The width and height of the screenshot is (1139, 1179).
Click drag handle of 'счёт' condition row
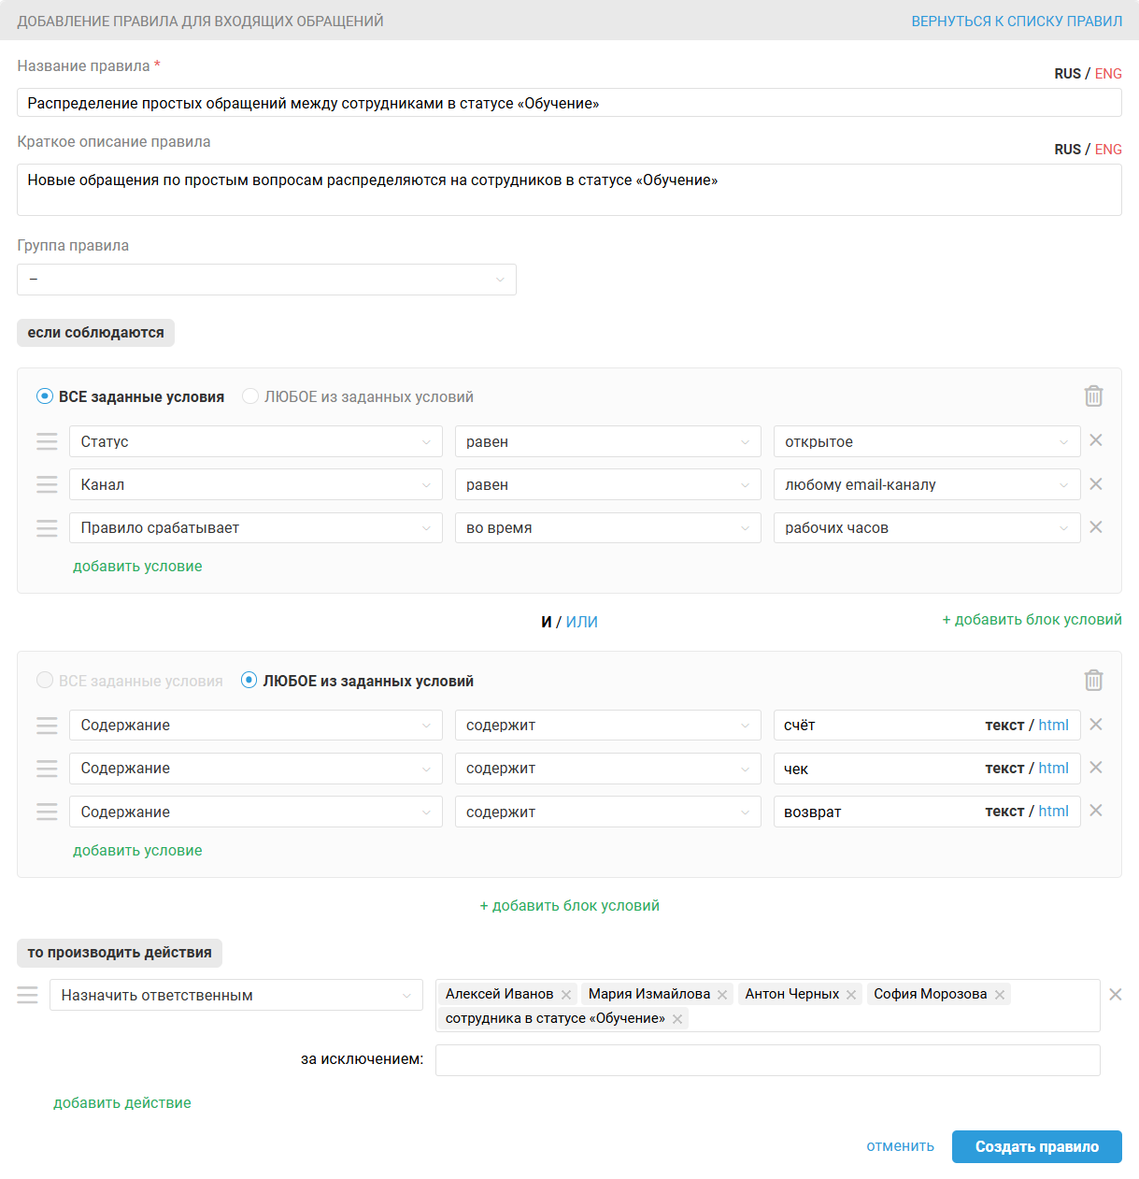(x=47, y=726)
